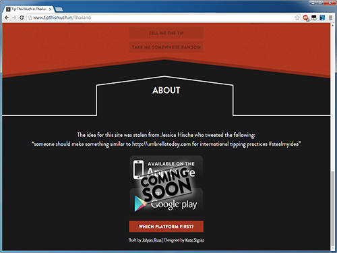The width and height of the screenshot is (337, 253).
Task: Click the vertical scrollbar thumb
Action: pyautogui.click(x=333, y=208)
